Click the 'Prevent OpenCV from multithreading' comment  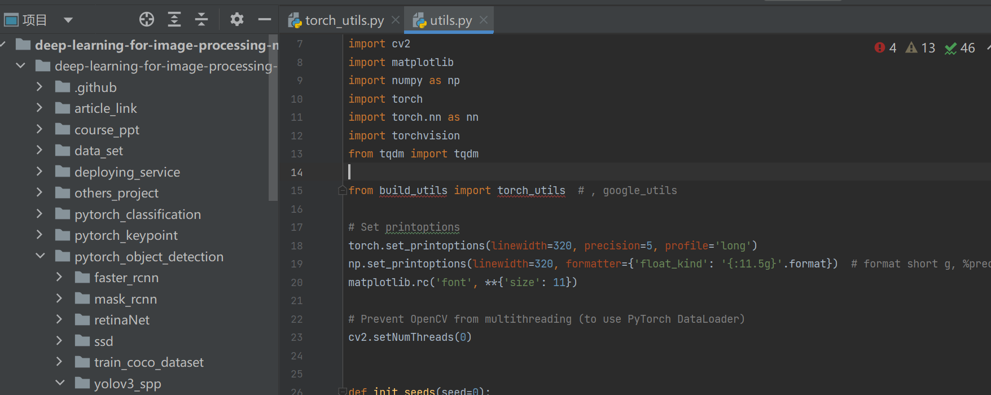(x=546, y=319)
